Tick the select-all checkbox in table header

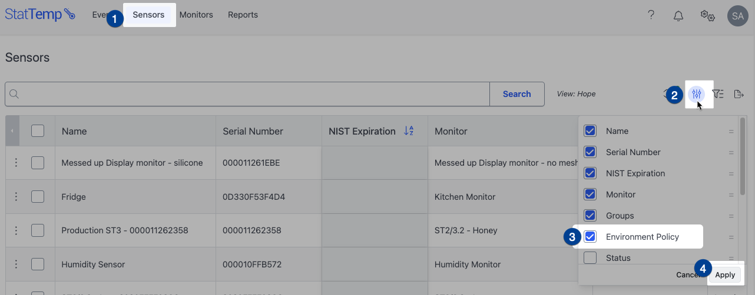pos(38,131)
